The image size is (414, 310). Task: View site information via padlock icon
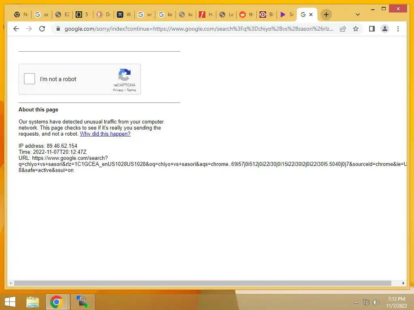pyautogui.click(x=58, y=29)
